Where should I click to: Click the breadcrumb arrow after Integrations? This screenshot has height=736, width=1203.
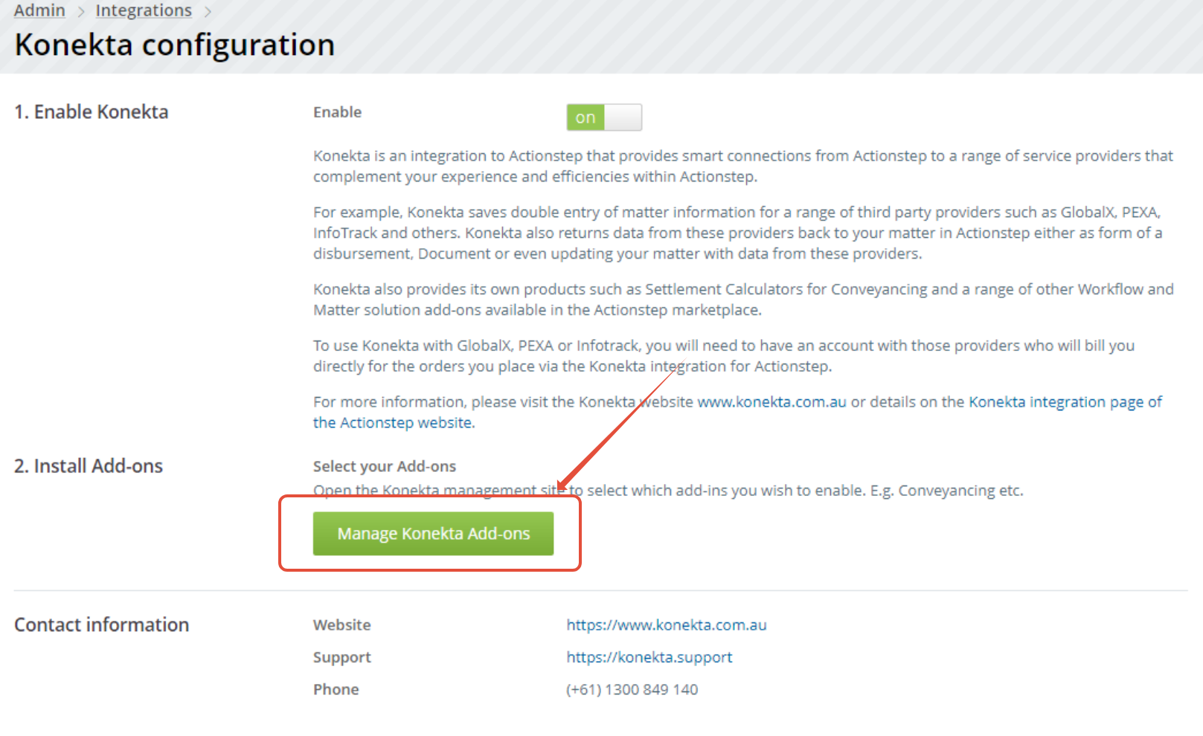pos(208,12)
